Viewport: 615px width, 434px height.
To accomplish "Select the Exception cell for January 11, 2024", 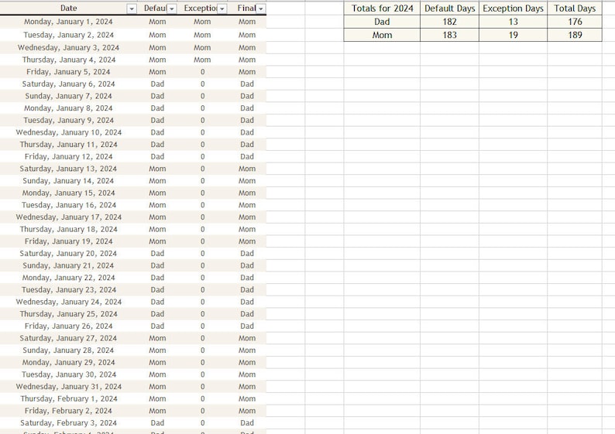I will point(202,145).
